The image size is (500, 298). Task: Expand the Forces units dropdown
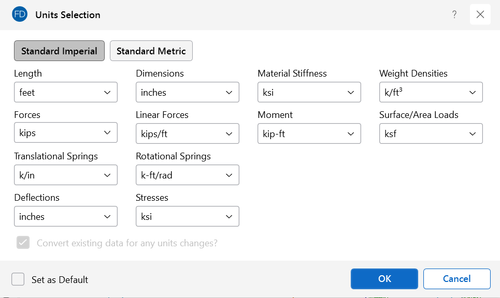click(66, 133)
